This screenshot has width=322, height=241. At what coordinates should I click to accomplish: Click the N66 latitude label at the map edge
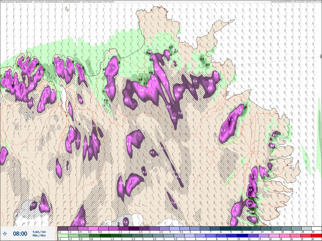(x=321, y=57)
